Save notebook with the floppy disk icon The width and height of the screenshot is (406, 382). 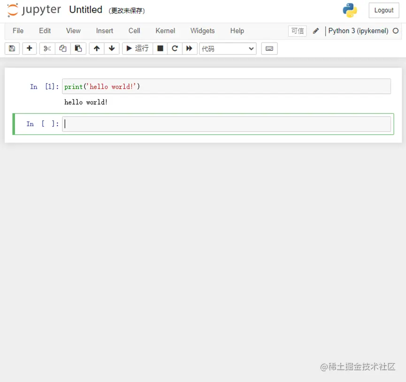[12, 48]
